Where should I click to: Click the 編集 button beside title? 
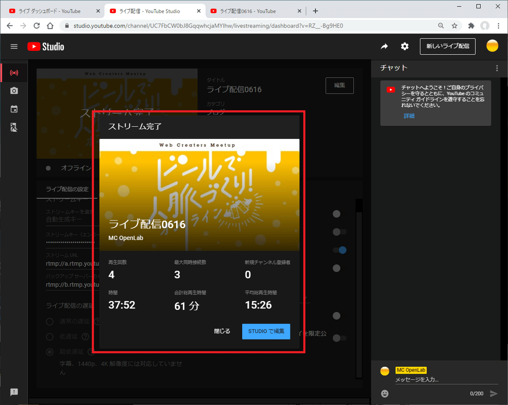(x=340, y=85)
